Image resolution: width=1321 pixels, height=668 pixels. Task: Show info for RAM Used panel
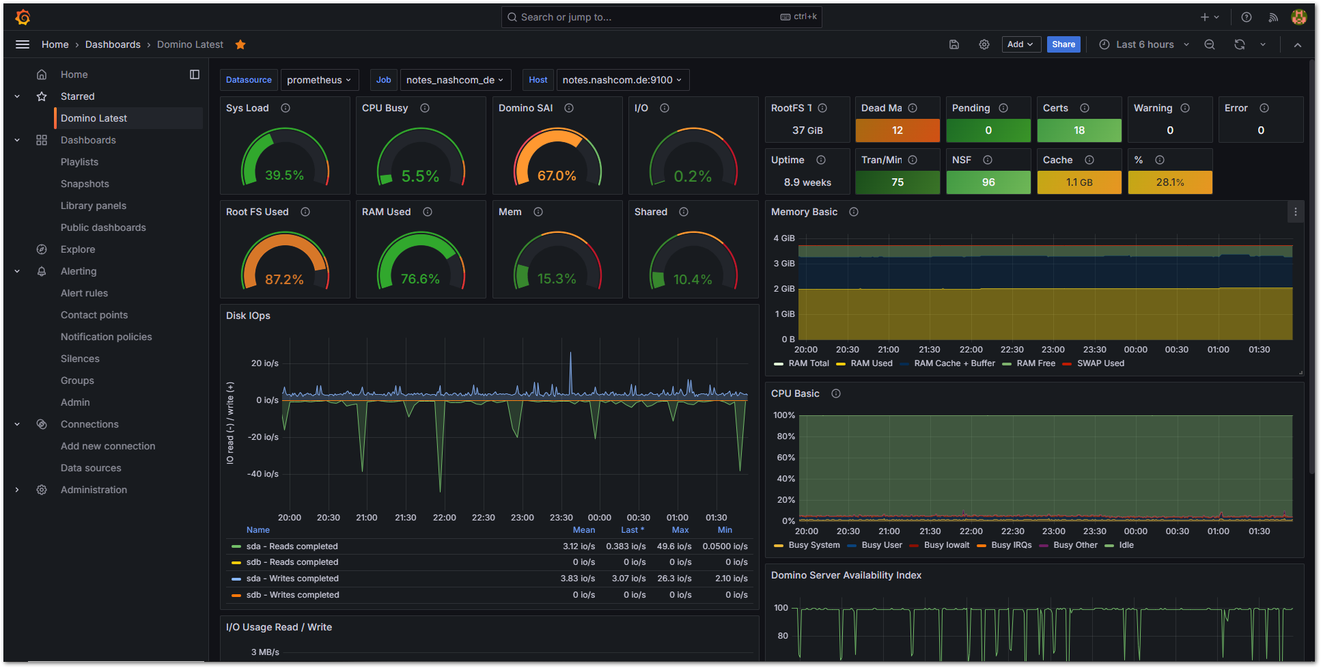coord(428,212)
